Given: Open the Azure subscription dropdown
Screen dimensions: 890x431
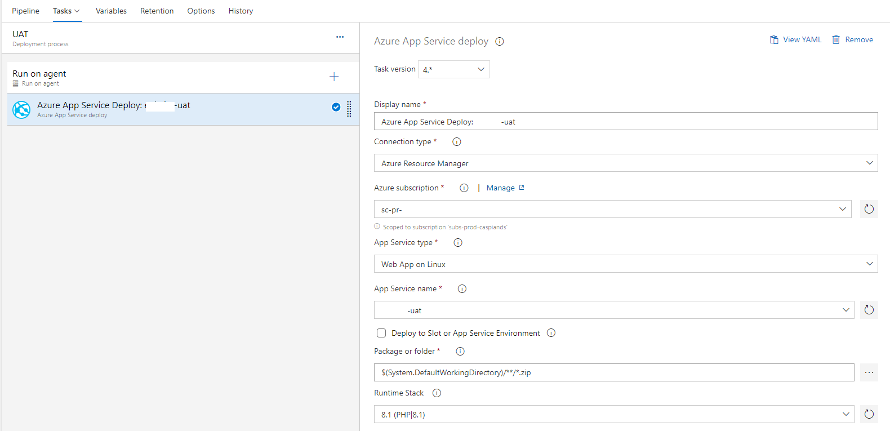Looking at the screenshot, I should coord(613,209).
